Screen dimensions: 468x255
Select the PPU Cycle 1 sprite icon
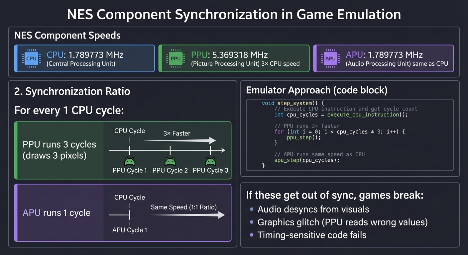[130, 161]
